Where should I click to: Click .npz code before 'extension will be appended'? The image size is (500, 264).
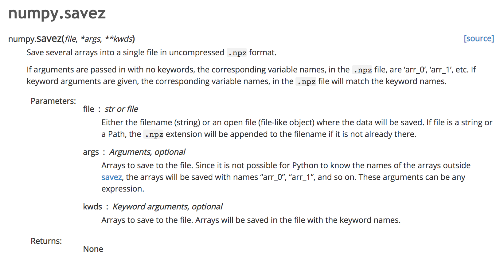coord(154,135)
